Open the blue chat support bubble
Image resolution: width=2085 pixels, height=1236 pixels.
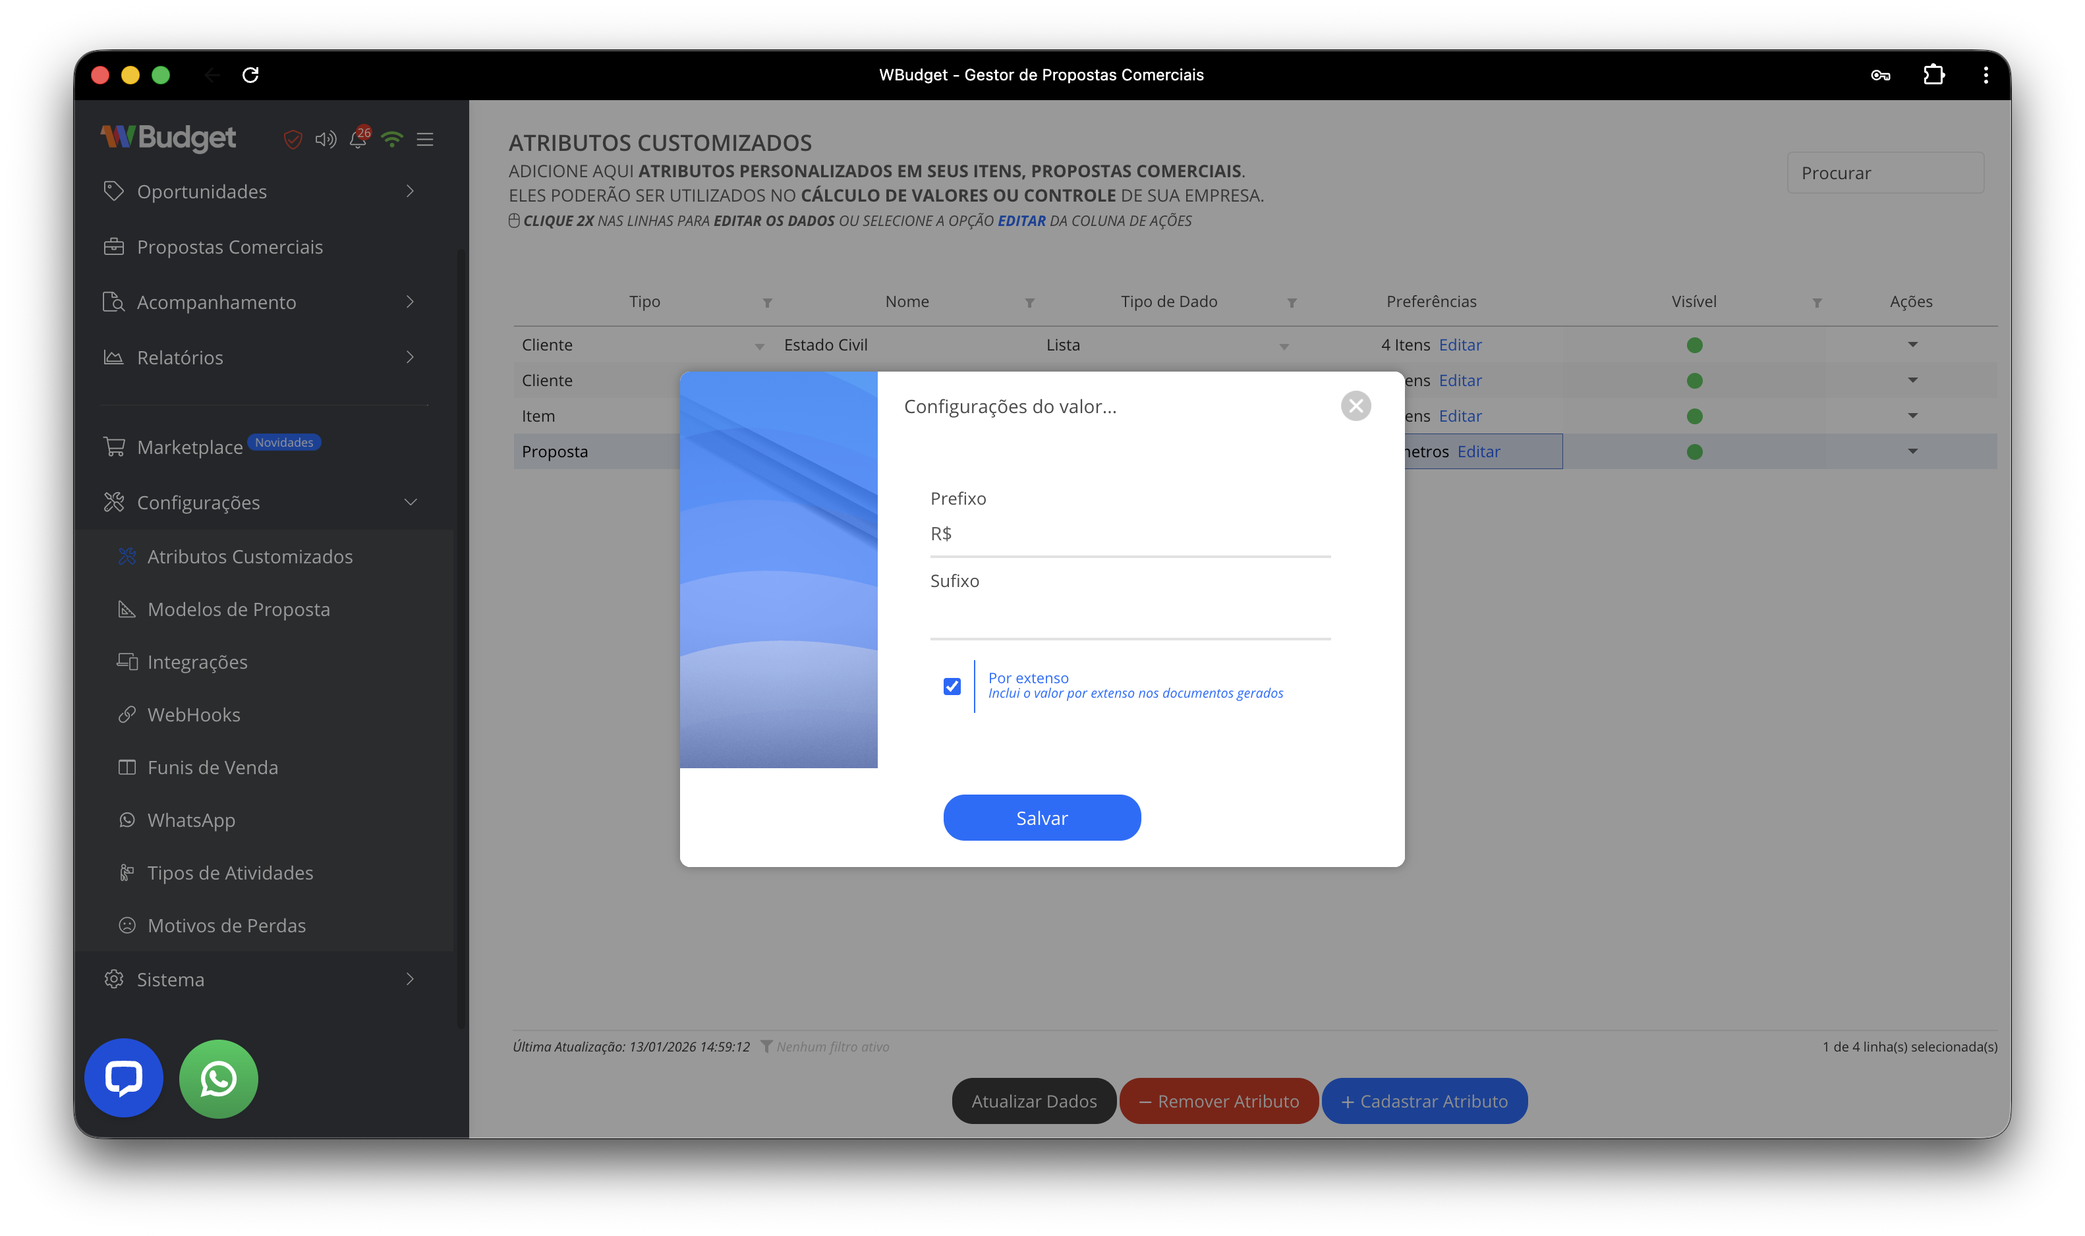point(124,1078)
